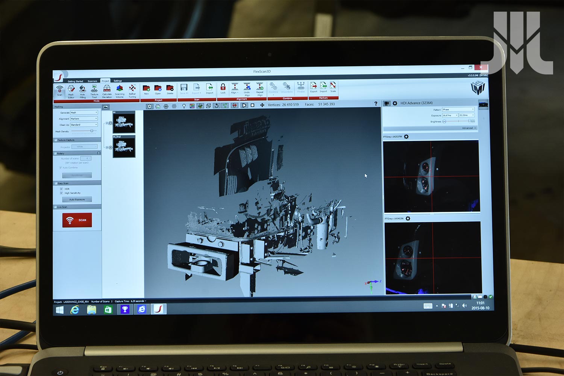Open the Clean Up Standard dropdown
Viewport: 564px width, 376px height.
[x=84, y=124]
